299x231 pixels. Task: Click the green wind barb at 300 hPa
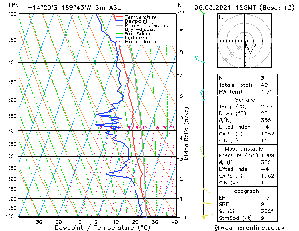[x=201, y=10]
